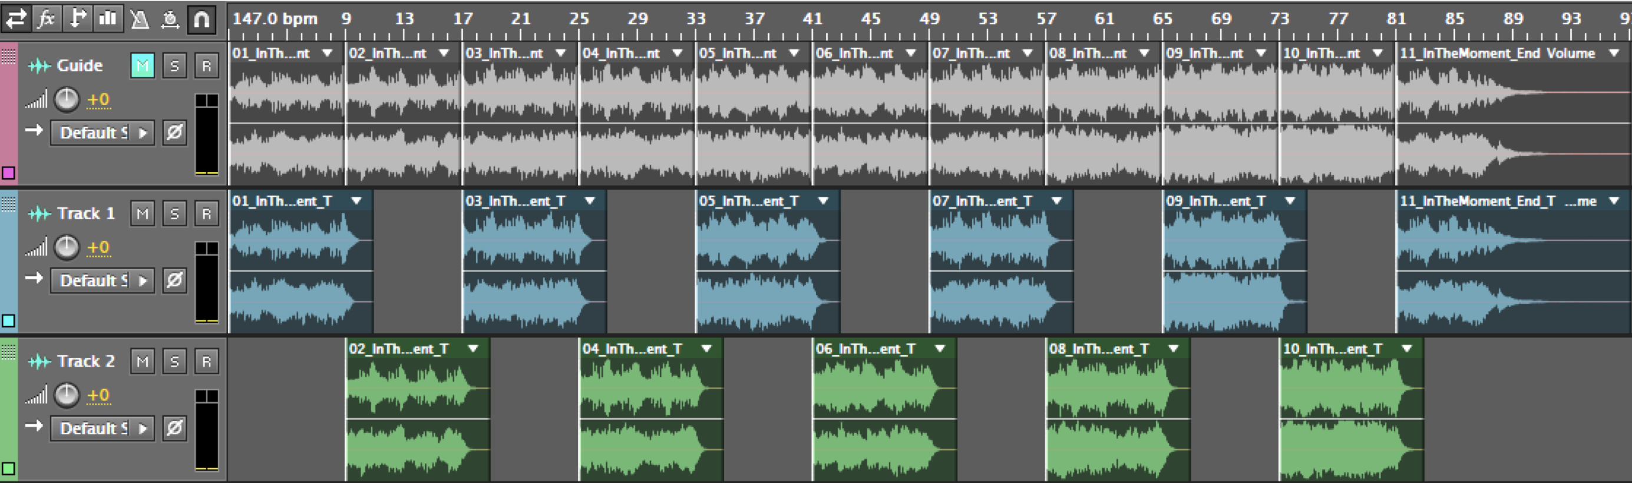Open the Guide track Default Stereo output menu
This screenshot has width=1632, height=483.
tap(103, 133)
